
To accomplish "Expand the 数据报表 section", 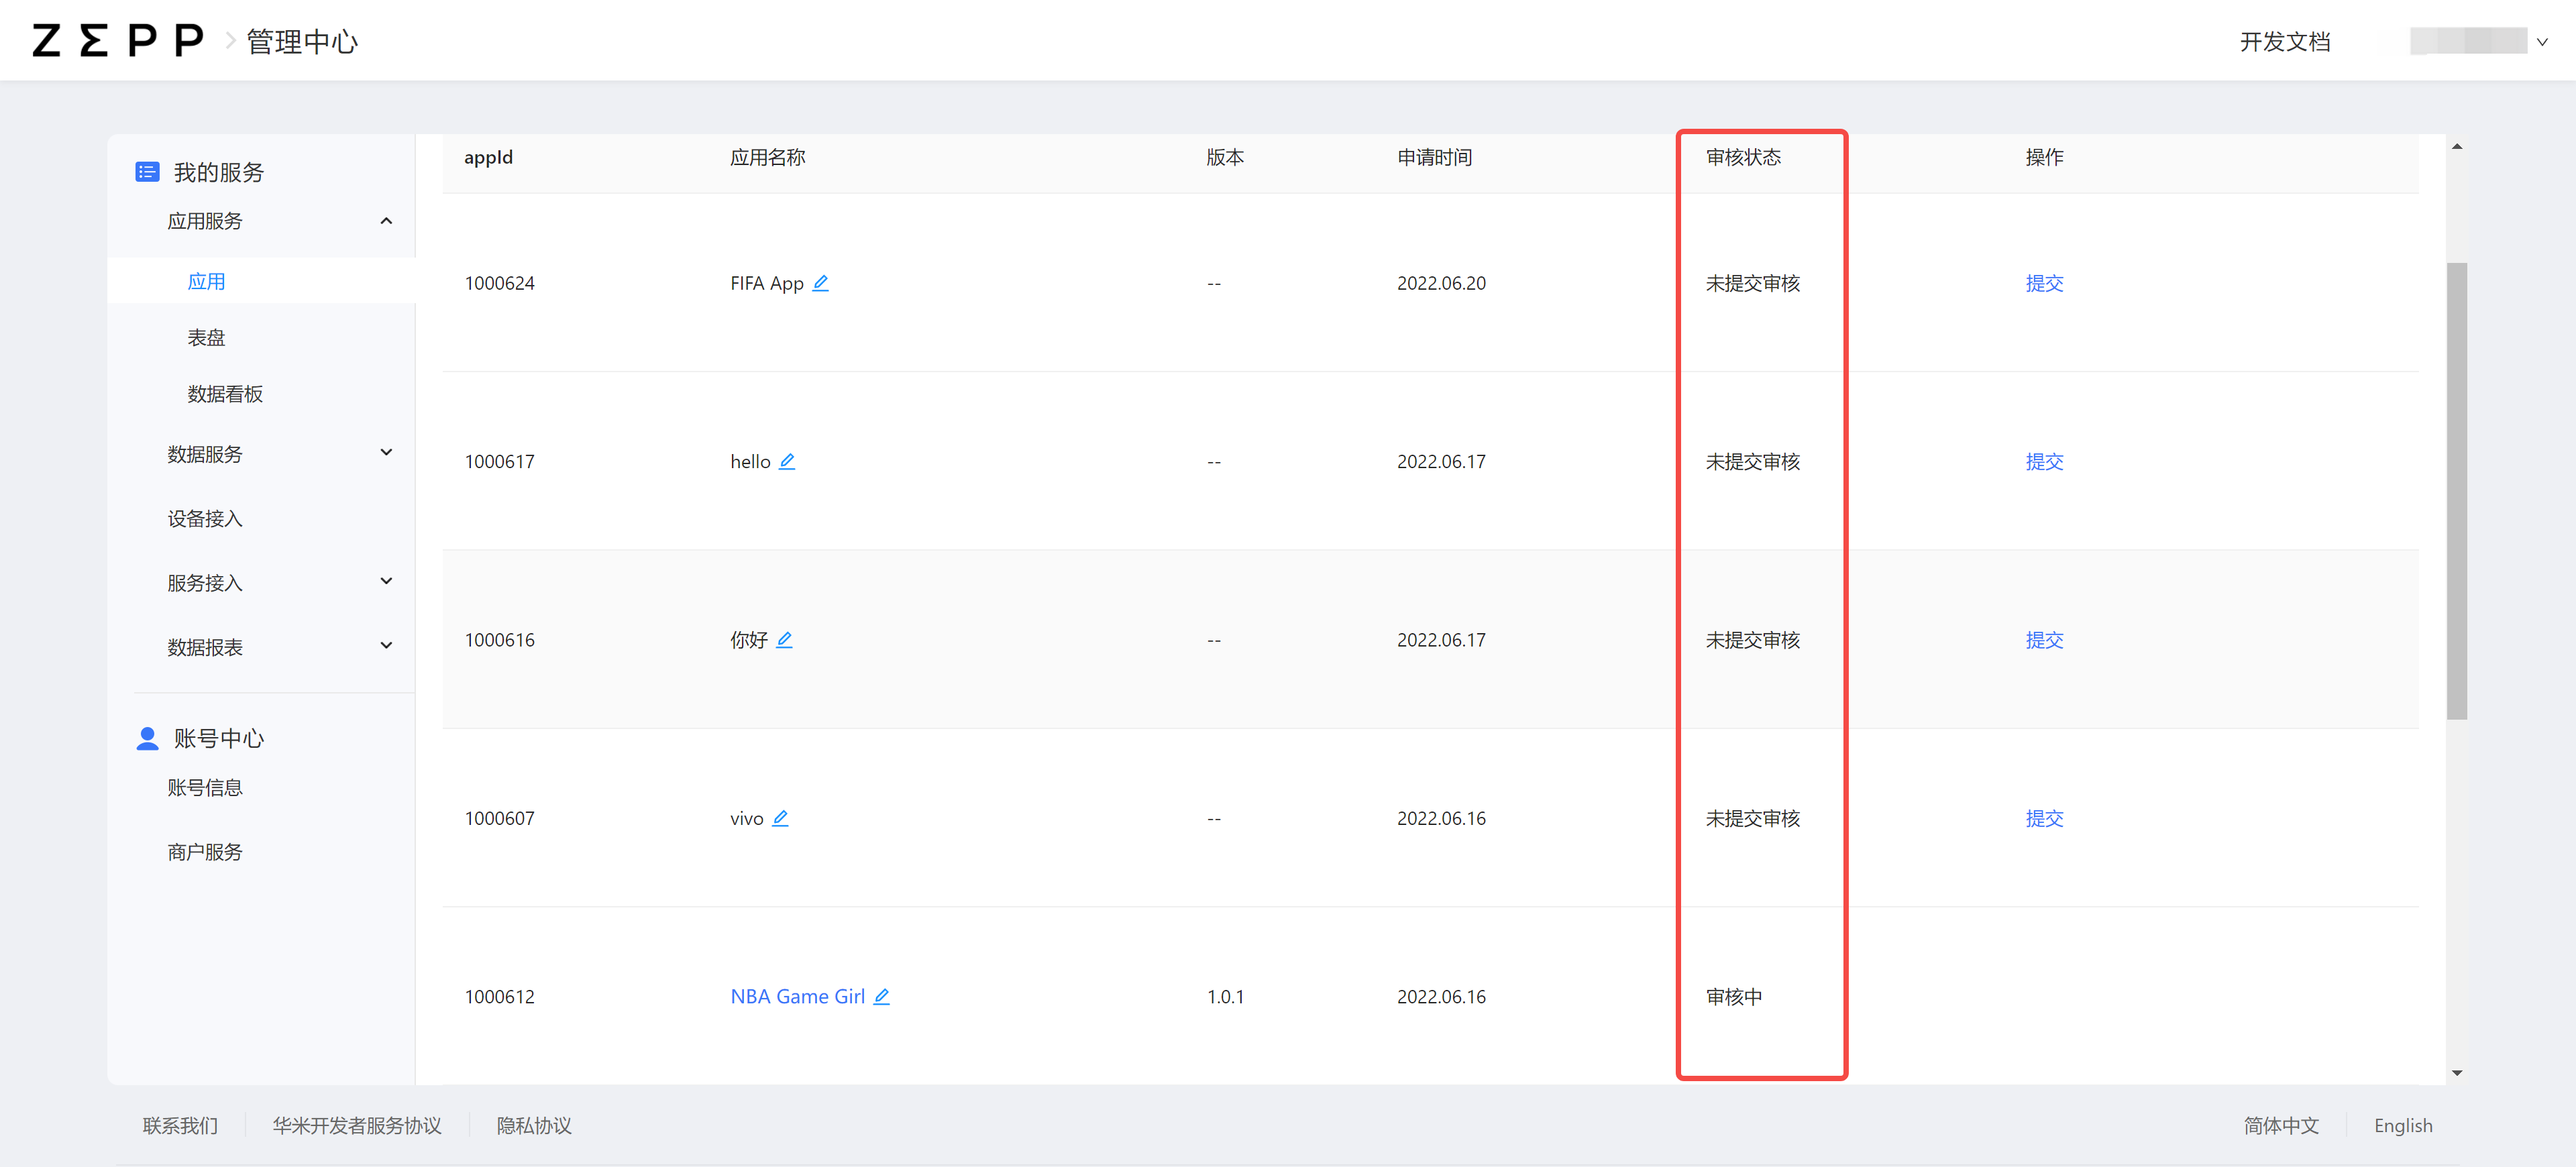I will click(x=386, y=645).
